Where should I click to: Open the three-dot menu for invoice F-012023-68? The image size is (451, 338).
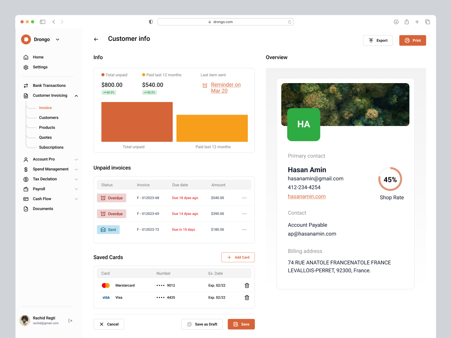click(244, 198)
